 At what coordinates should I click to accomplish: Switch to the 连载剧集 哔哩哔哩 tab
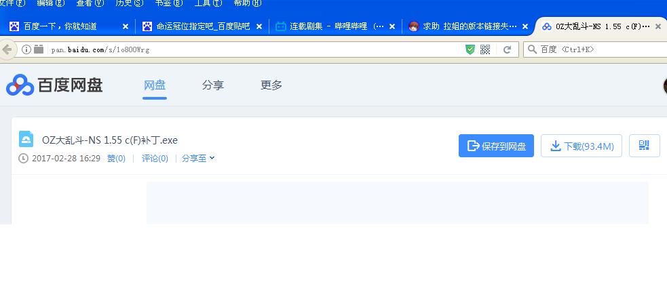click(x=336, y=26)
